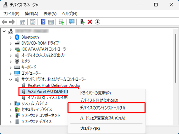Open the 操作(A) menu

(32, 14)
